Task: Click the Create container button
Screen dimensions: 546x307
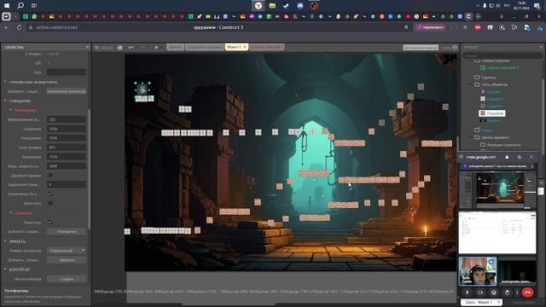Action: pyautogui.click(x=67, y=279)
